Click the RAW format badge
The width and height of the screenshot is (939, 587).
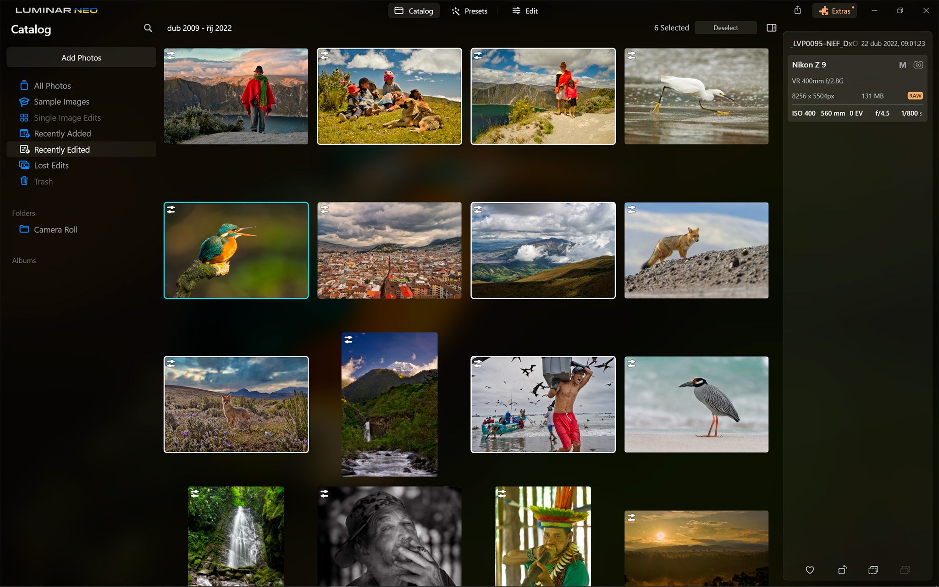[x=915, y=96]
